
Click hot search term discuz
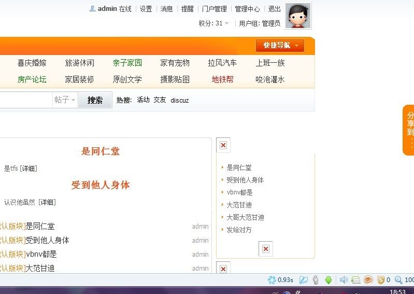click(x=180, y=101)
